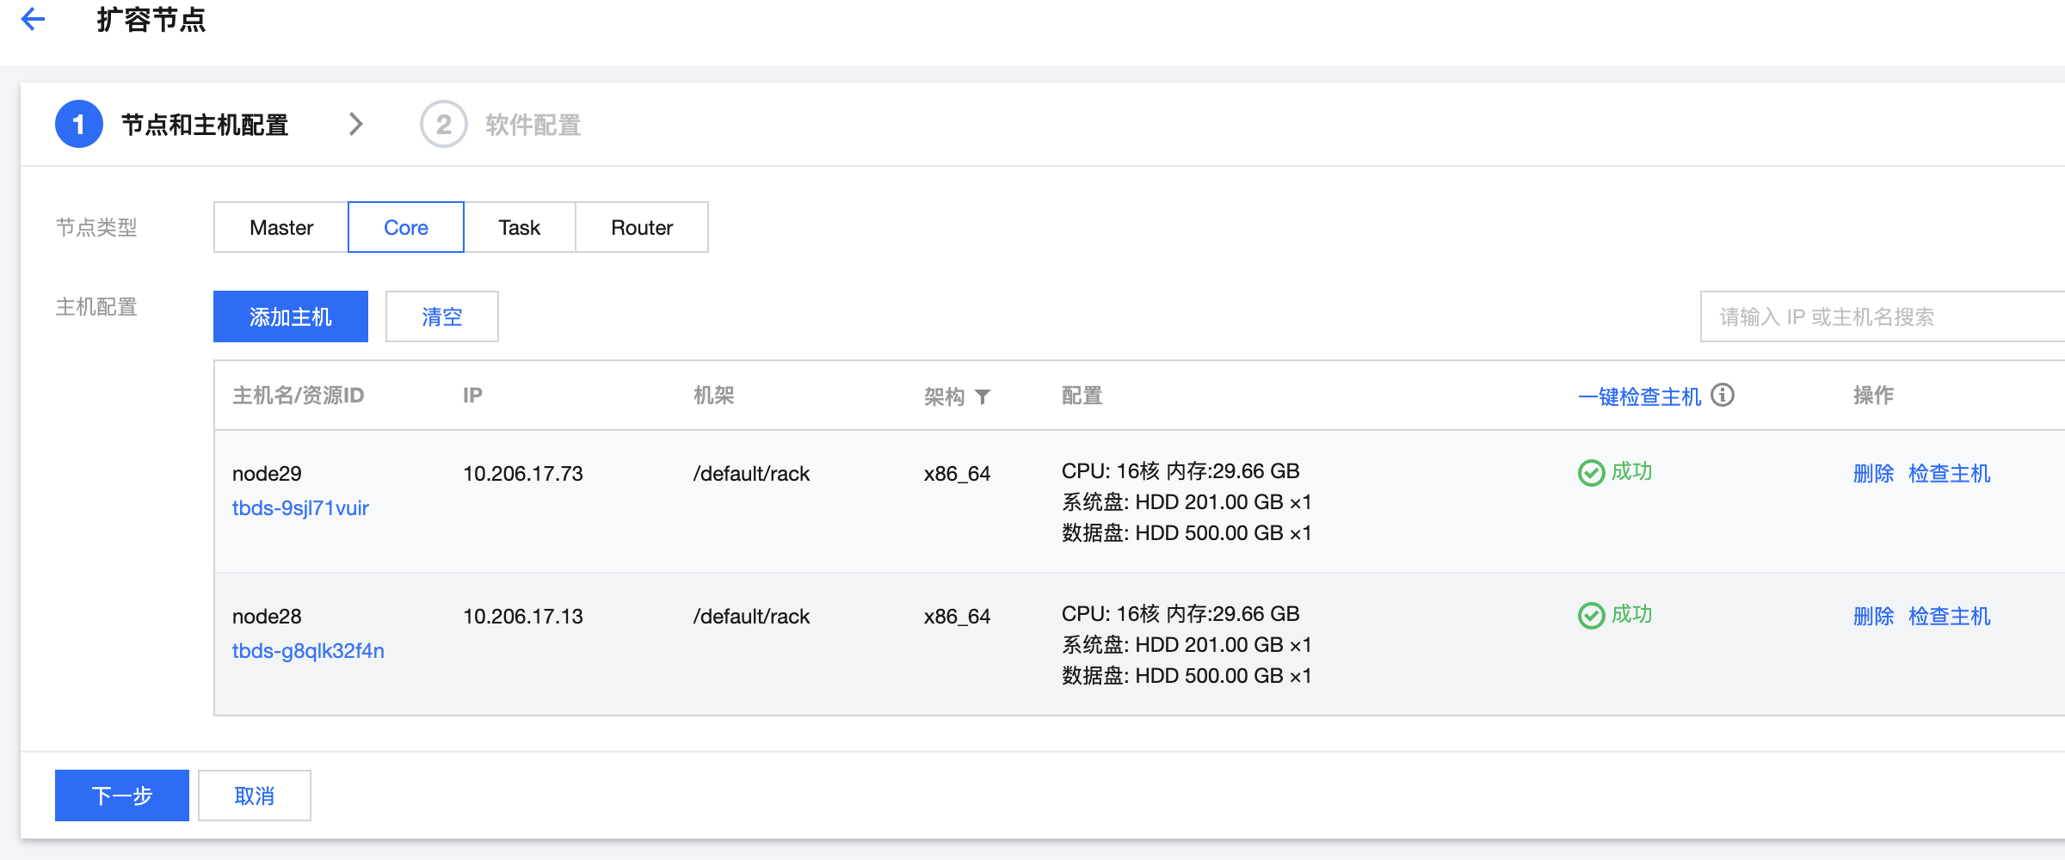Screen dimensions: 2065x860
Task: Click the chevron between wizard steps
Action: coord(355,125)
